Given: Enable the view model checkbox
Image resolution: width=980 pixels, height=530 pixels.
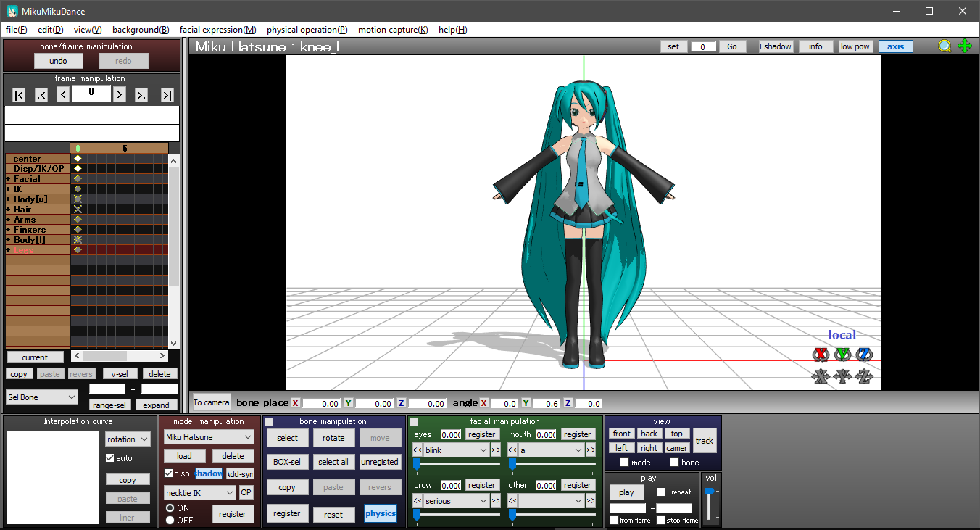Looking at the screenshot, I should (x=625, y=463).
